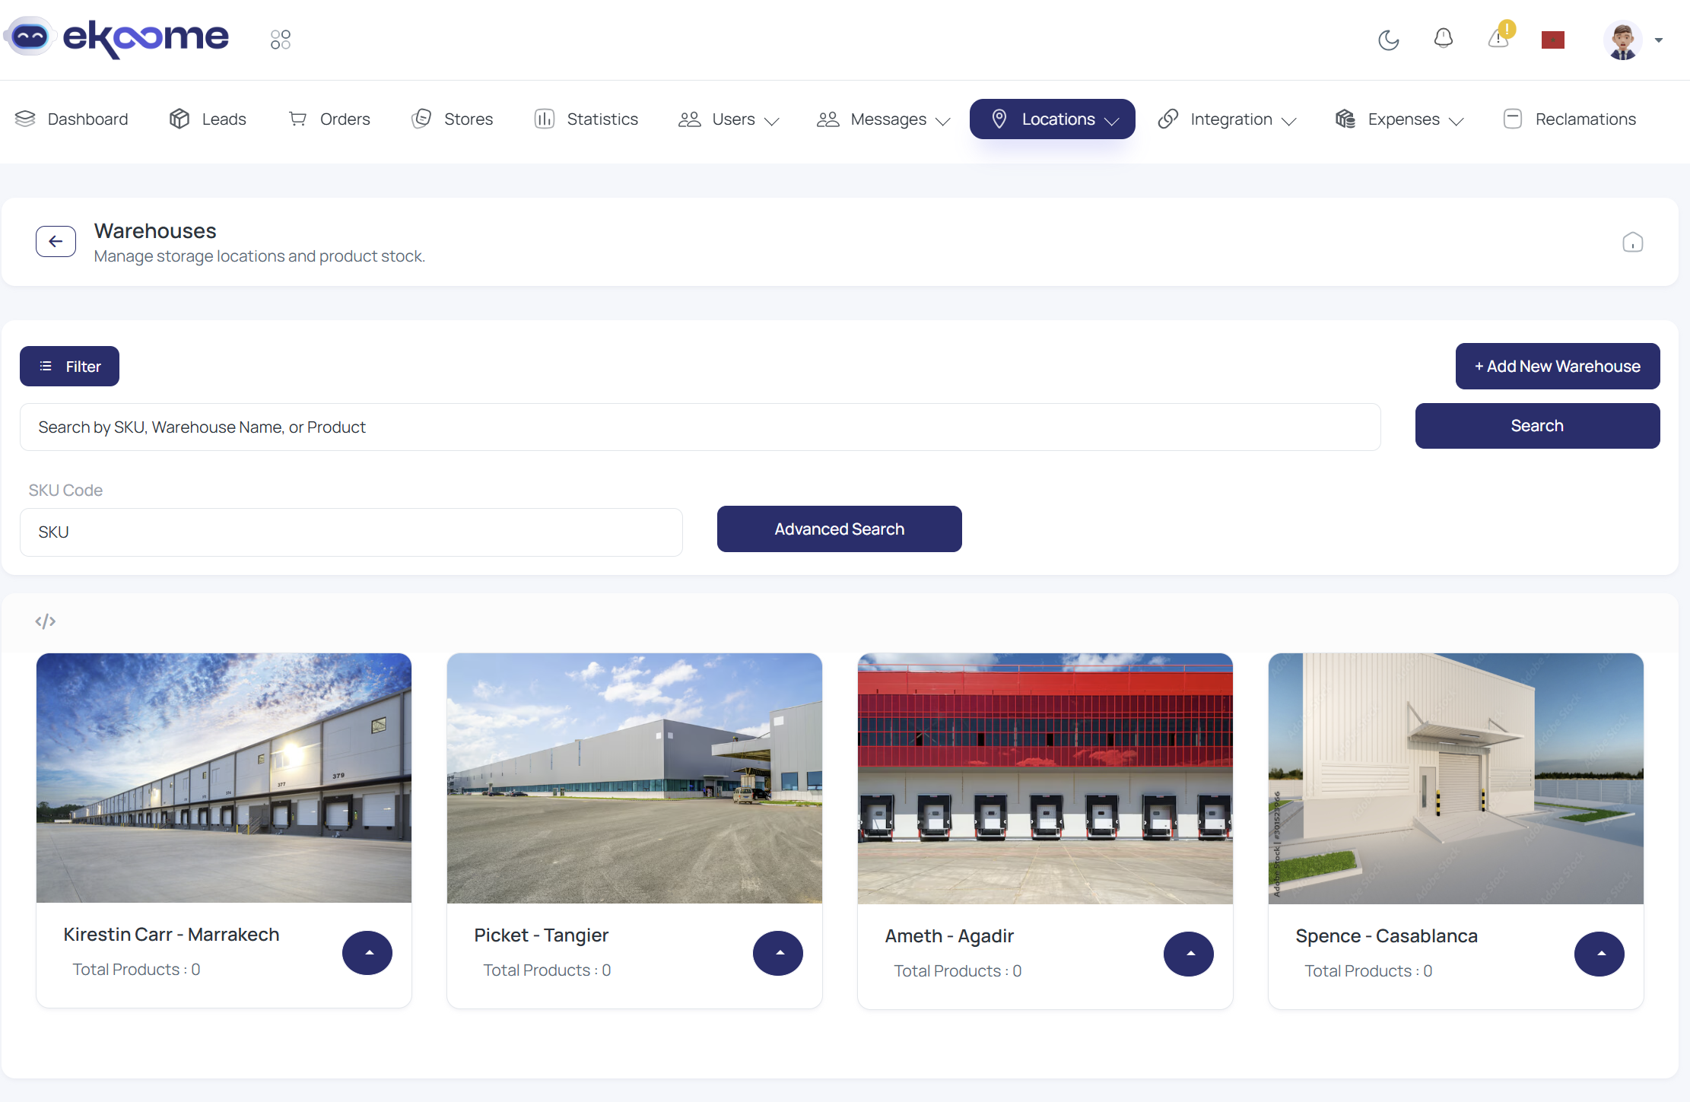Expand the Locations dropdown menu

[1053, 119]
